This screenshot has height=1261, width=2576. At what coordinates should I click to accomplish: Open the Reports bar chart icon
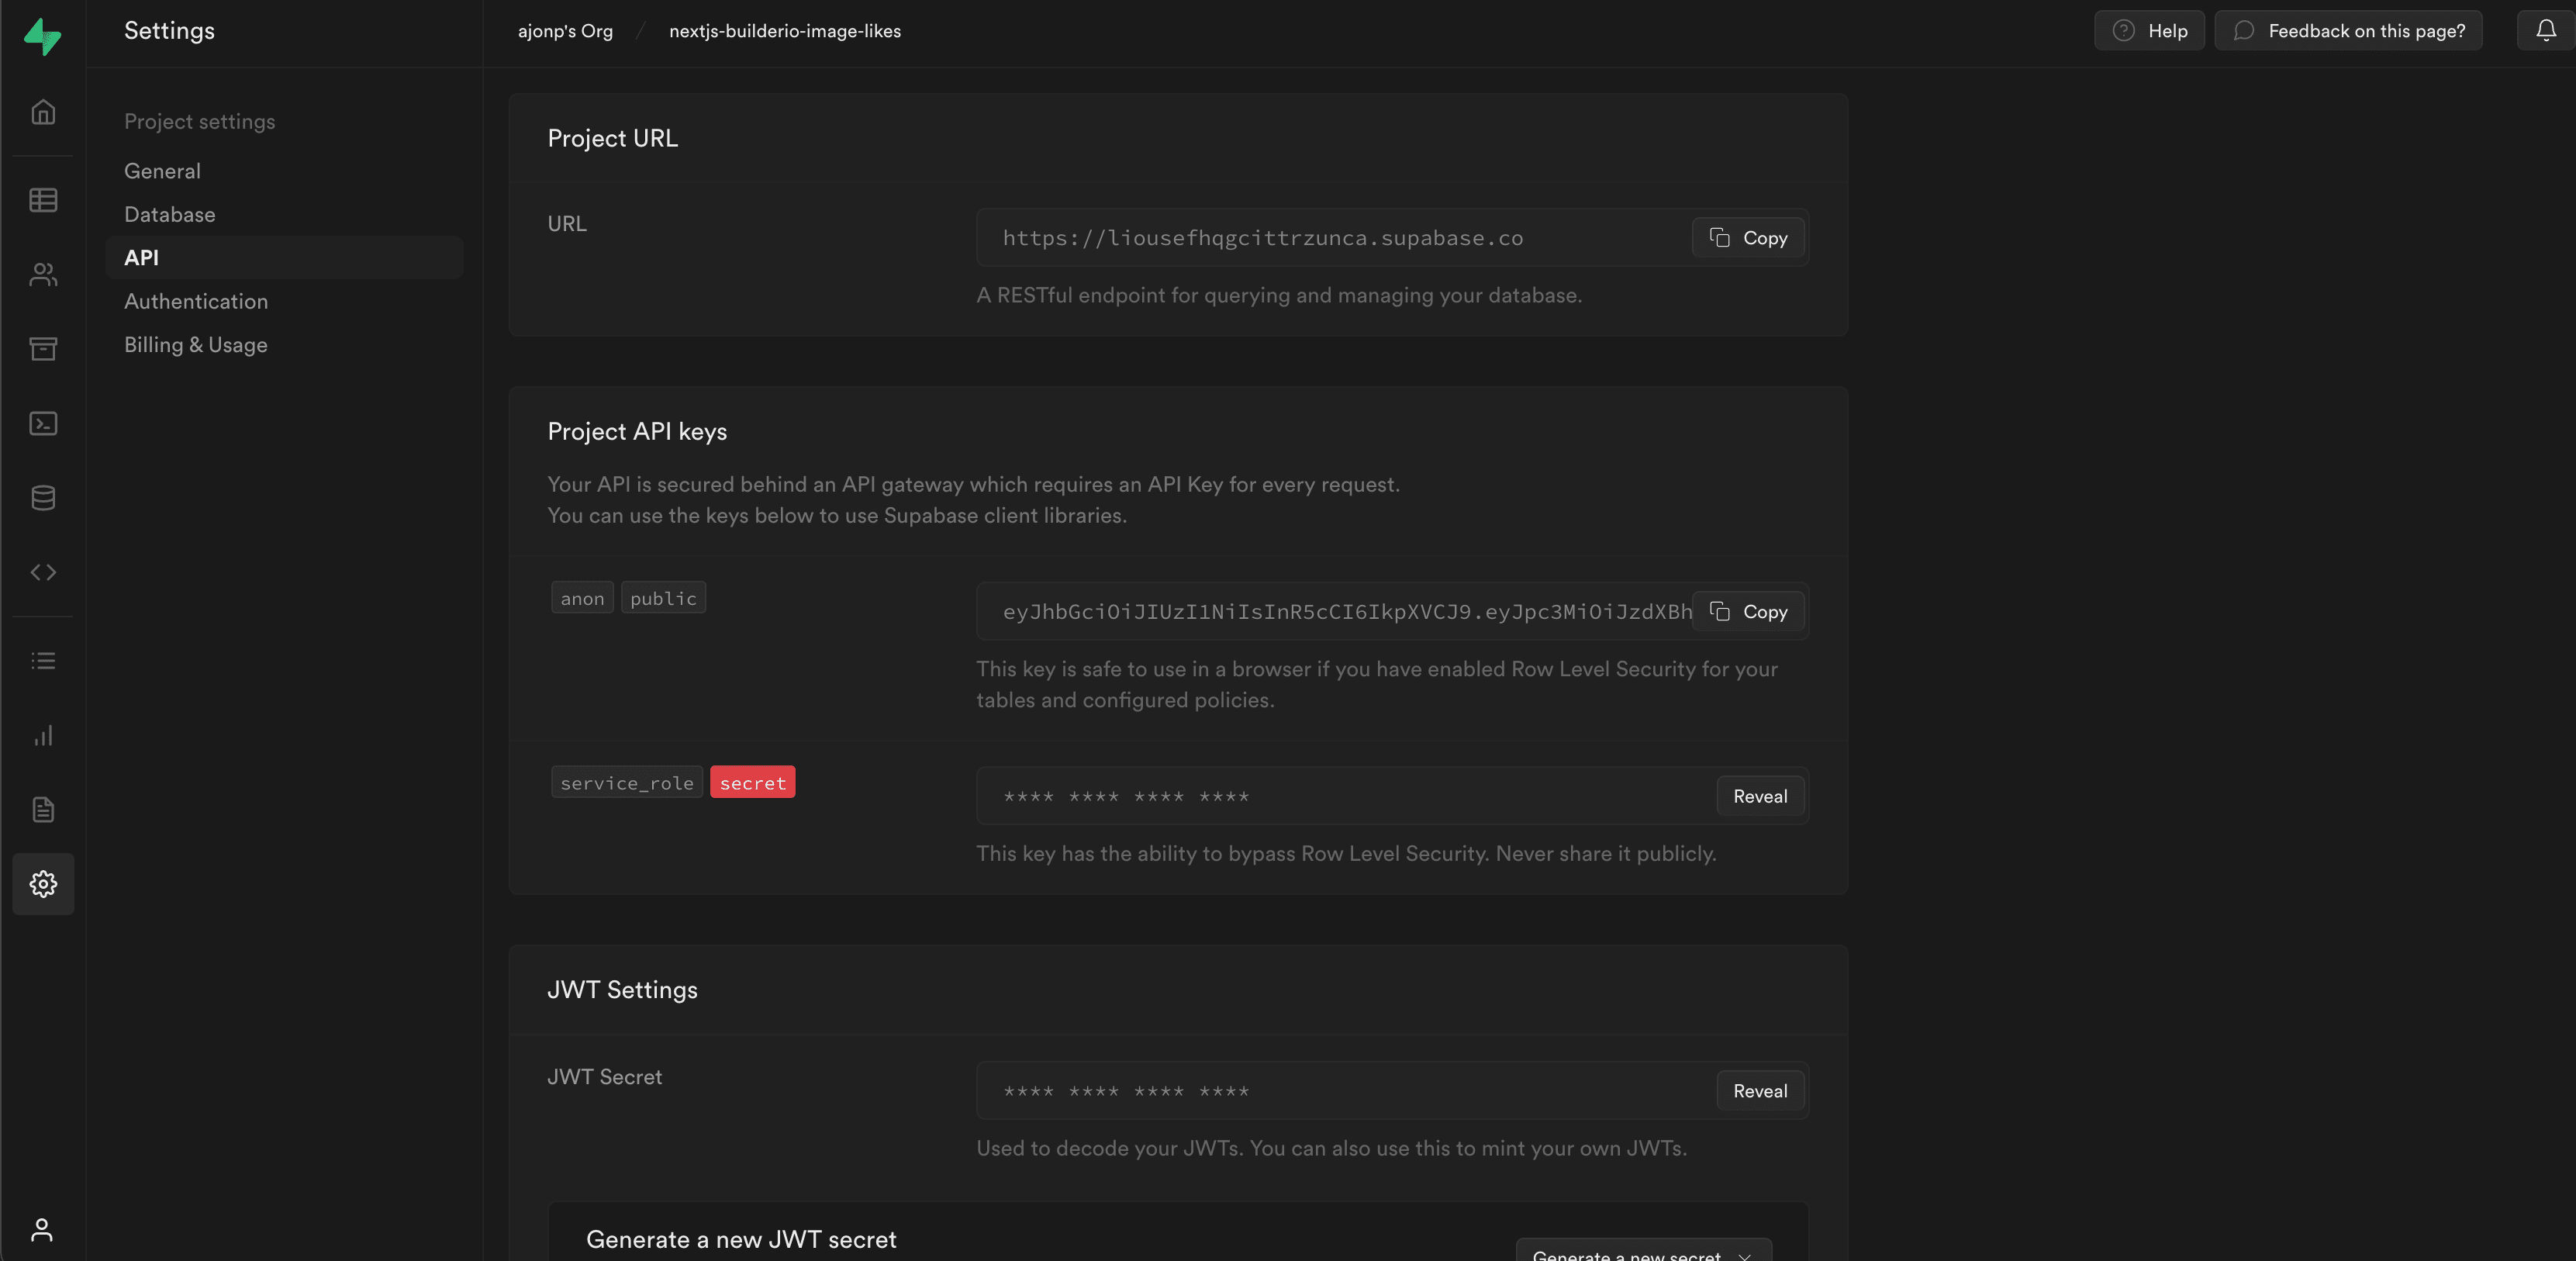43,735
